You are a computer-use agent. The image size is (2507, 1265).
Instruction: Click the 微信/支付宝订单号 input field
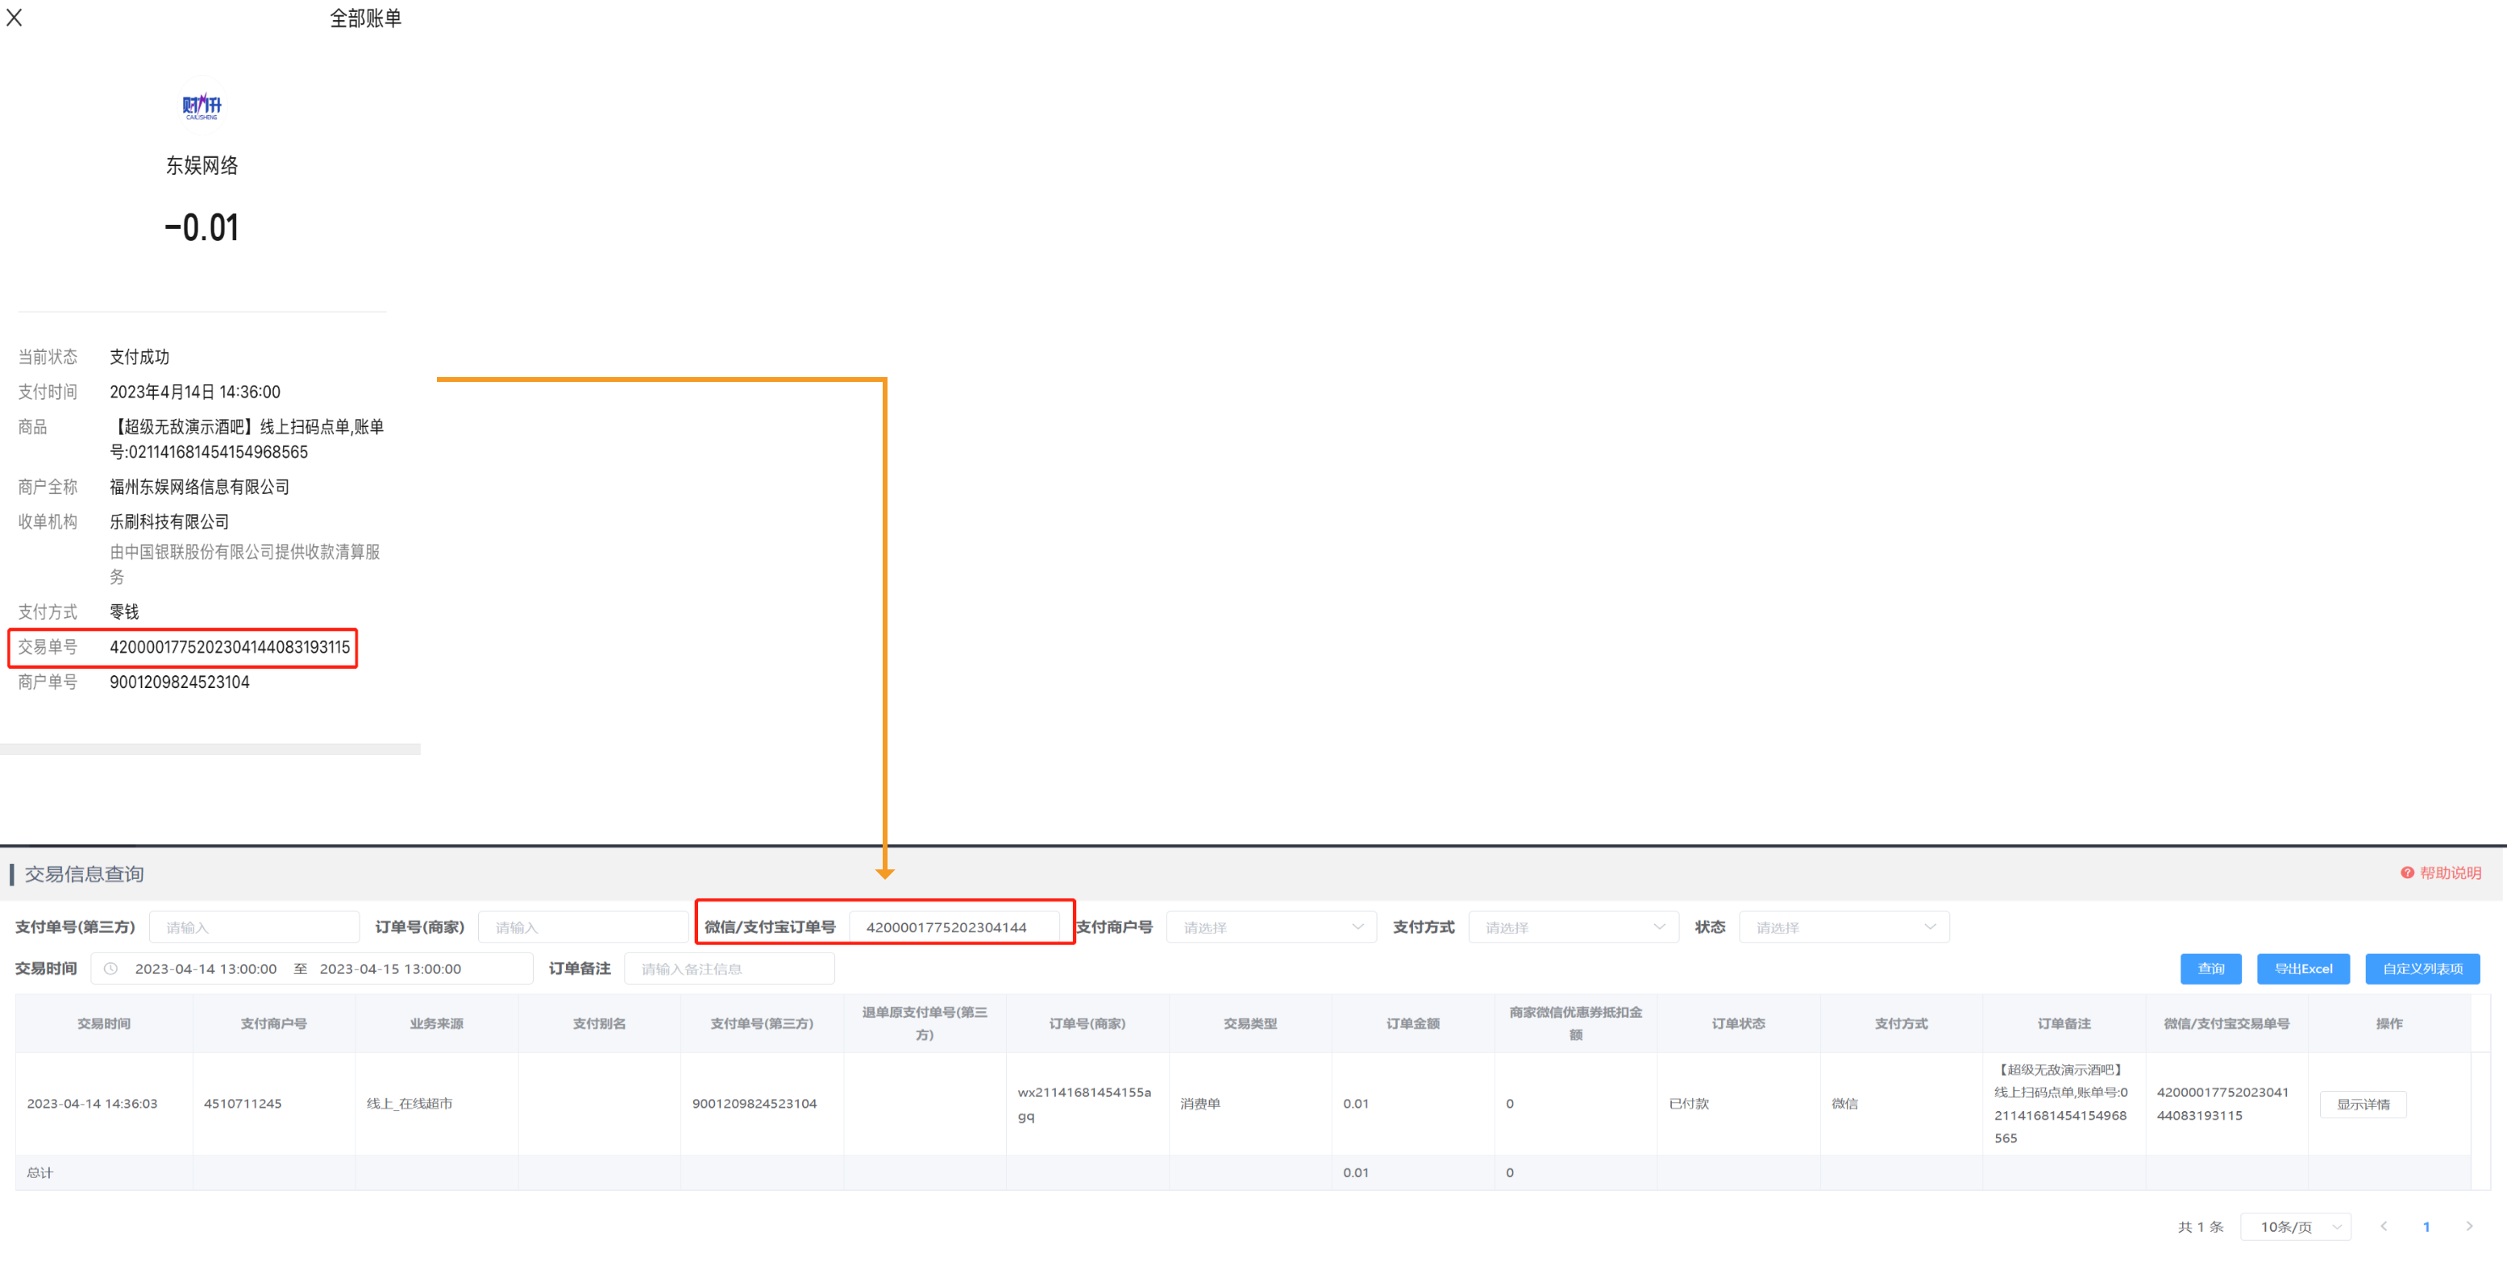[954, 927]
